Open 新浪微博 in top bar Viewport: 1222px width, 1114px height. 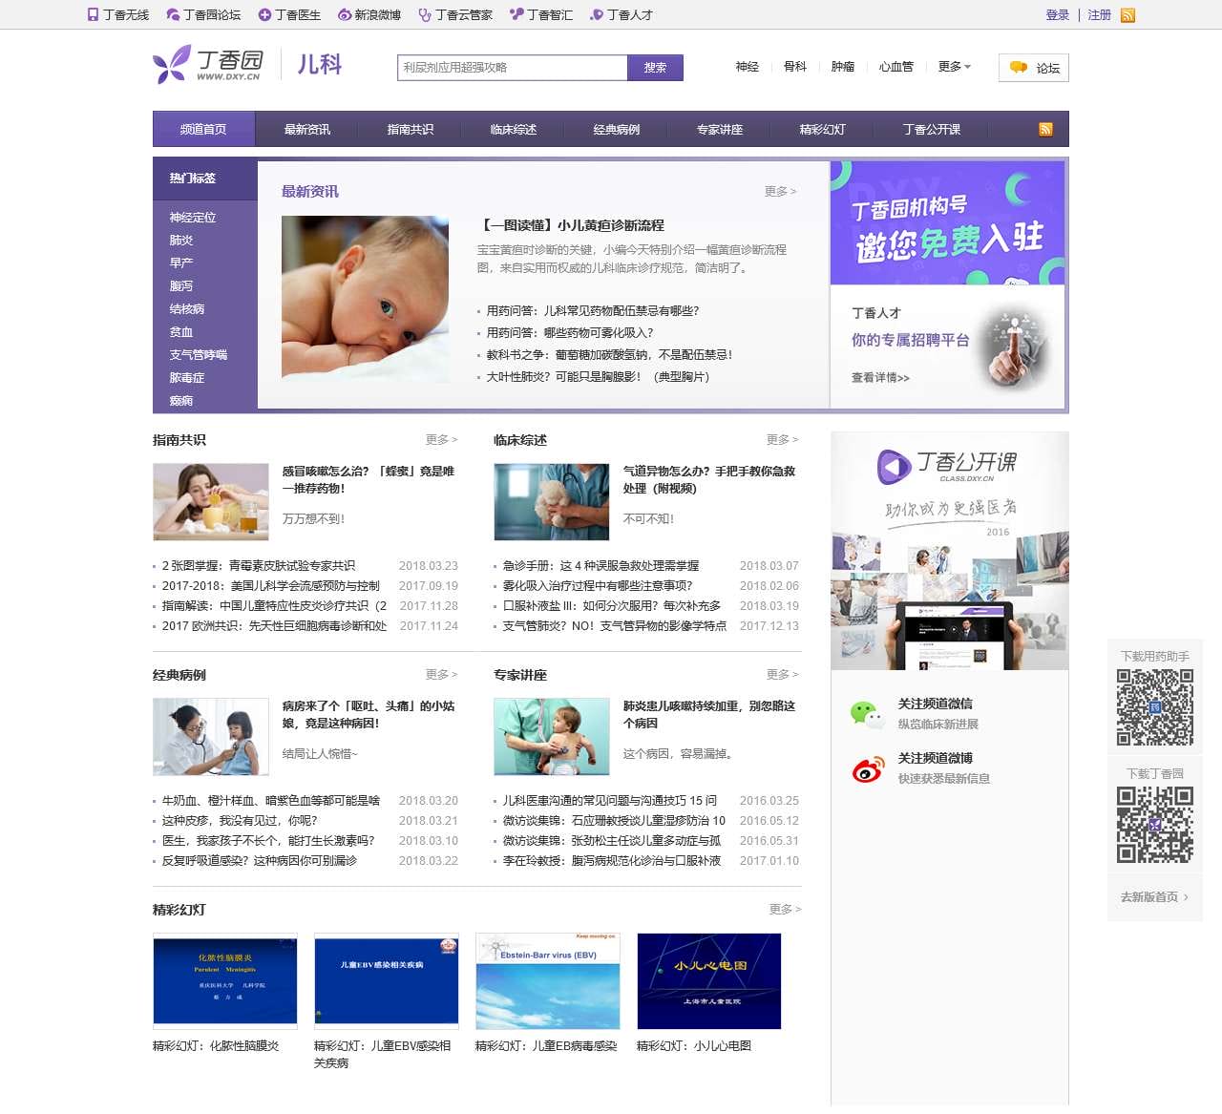click(x=369, y=15)
